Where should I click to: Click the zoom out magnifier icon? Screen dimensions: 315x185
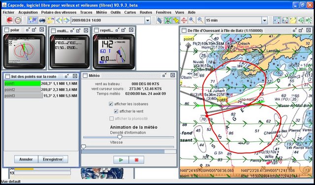(200, 20)
